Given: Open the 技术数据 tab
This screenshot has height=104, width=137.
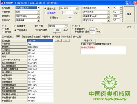Looking at the screenshot, I should [56, 37].
